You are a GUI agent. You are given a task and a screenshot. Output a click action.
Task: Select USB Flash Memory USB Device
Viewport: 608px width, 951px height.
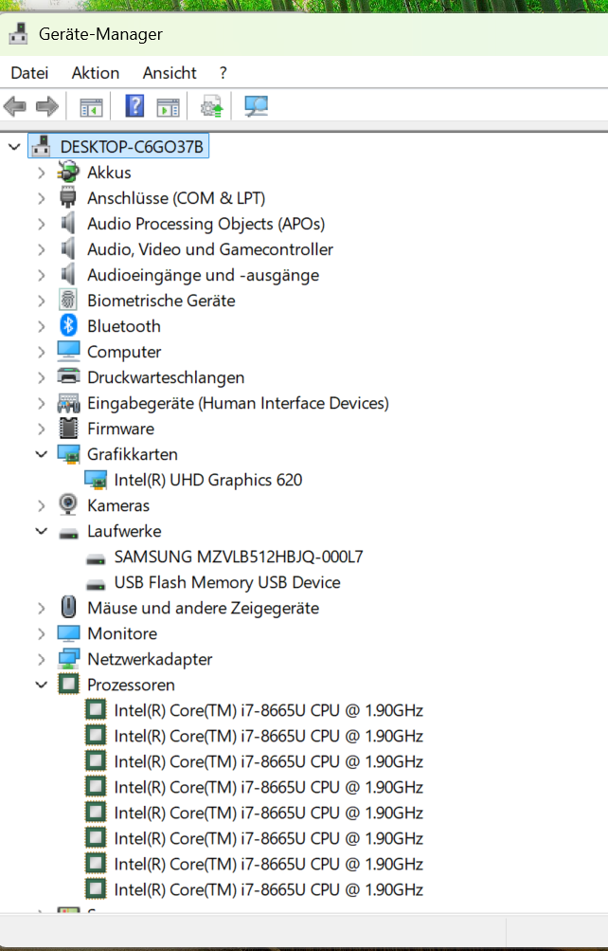pyautogui.click(x=227, y=582)
